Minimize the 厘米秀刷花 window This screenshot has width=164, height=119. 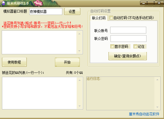(x=143, y=3)
